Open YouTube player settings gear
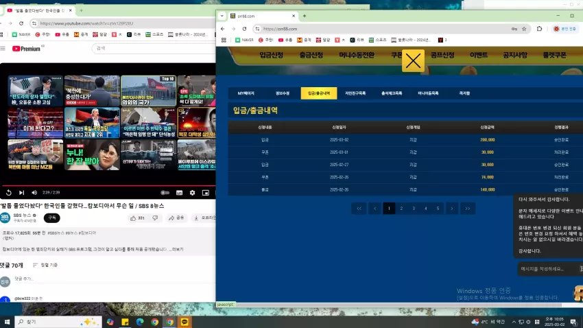 coord(192,193)
